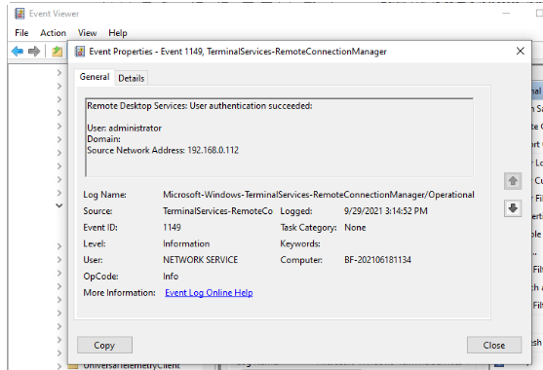Select the 'User: administrator' line
This screenshot has width=543, height=370.
(x=125, y=129)
